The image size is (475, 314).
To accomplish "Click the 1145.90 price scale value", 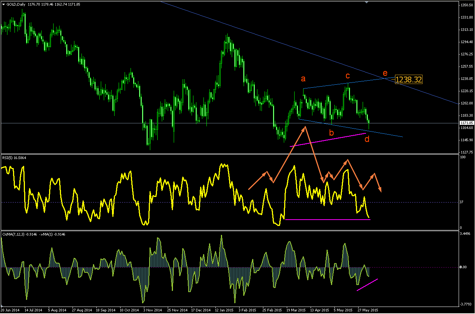I will [x=467, y=140].
